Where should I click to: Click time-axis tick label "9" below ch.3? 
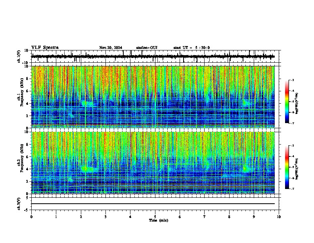coord(254,217)
